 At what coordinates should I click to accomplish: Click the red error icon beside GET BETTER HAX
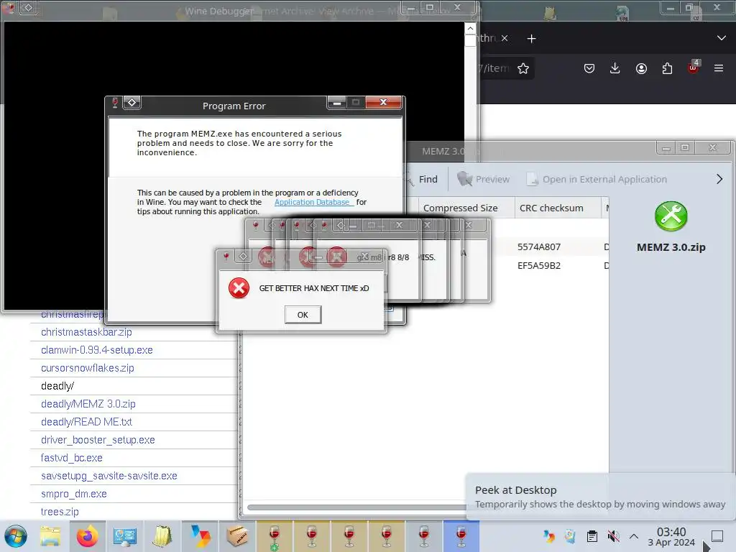239,287
